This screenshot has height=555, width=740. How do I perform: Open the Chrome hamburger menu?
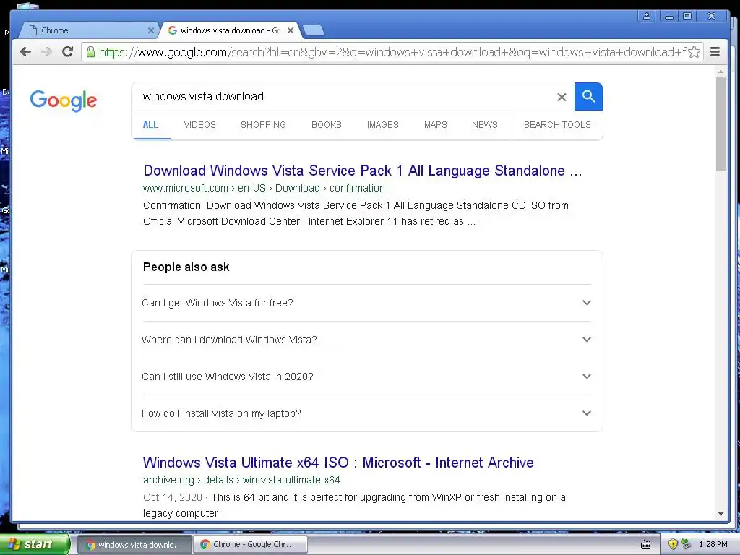tap(715, 52)
